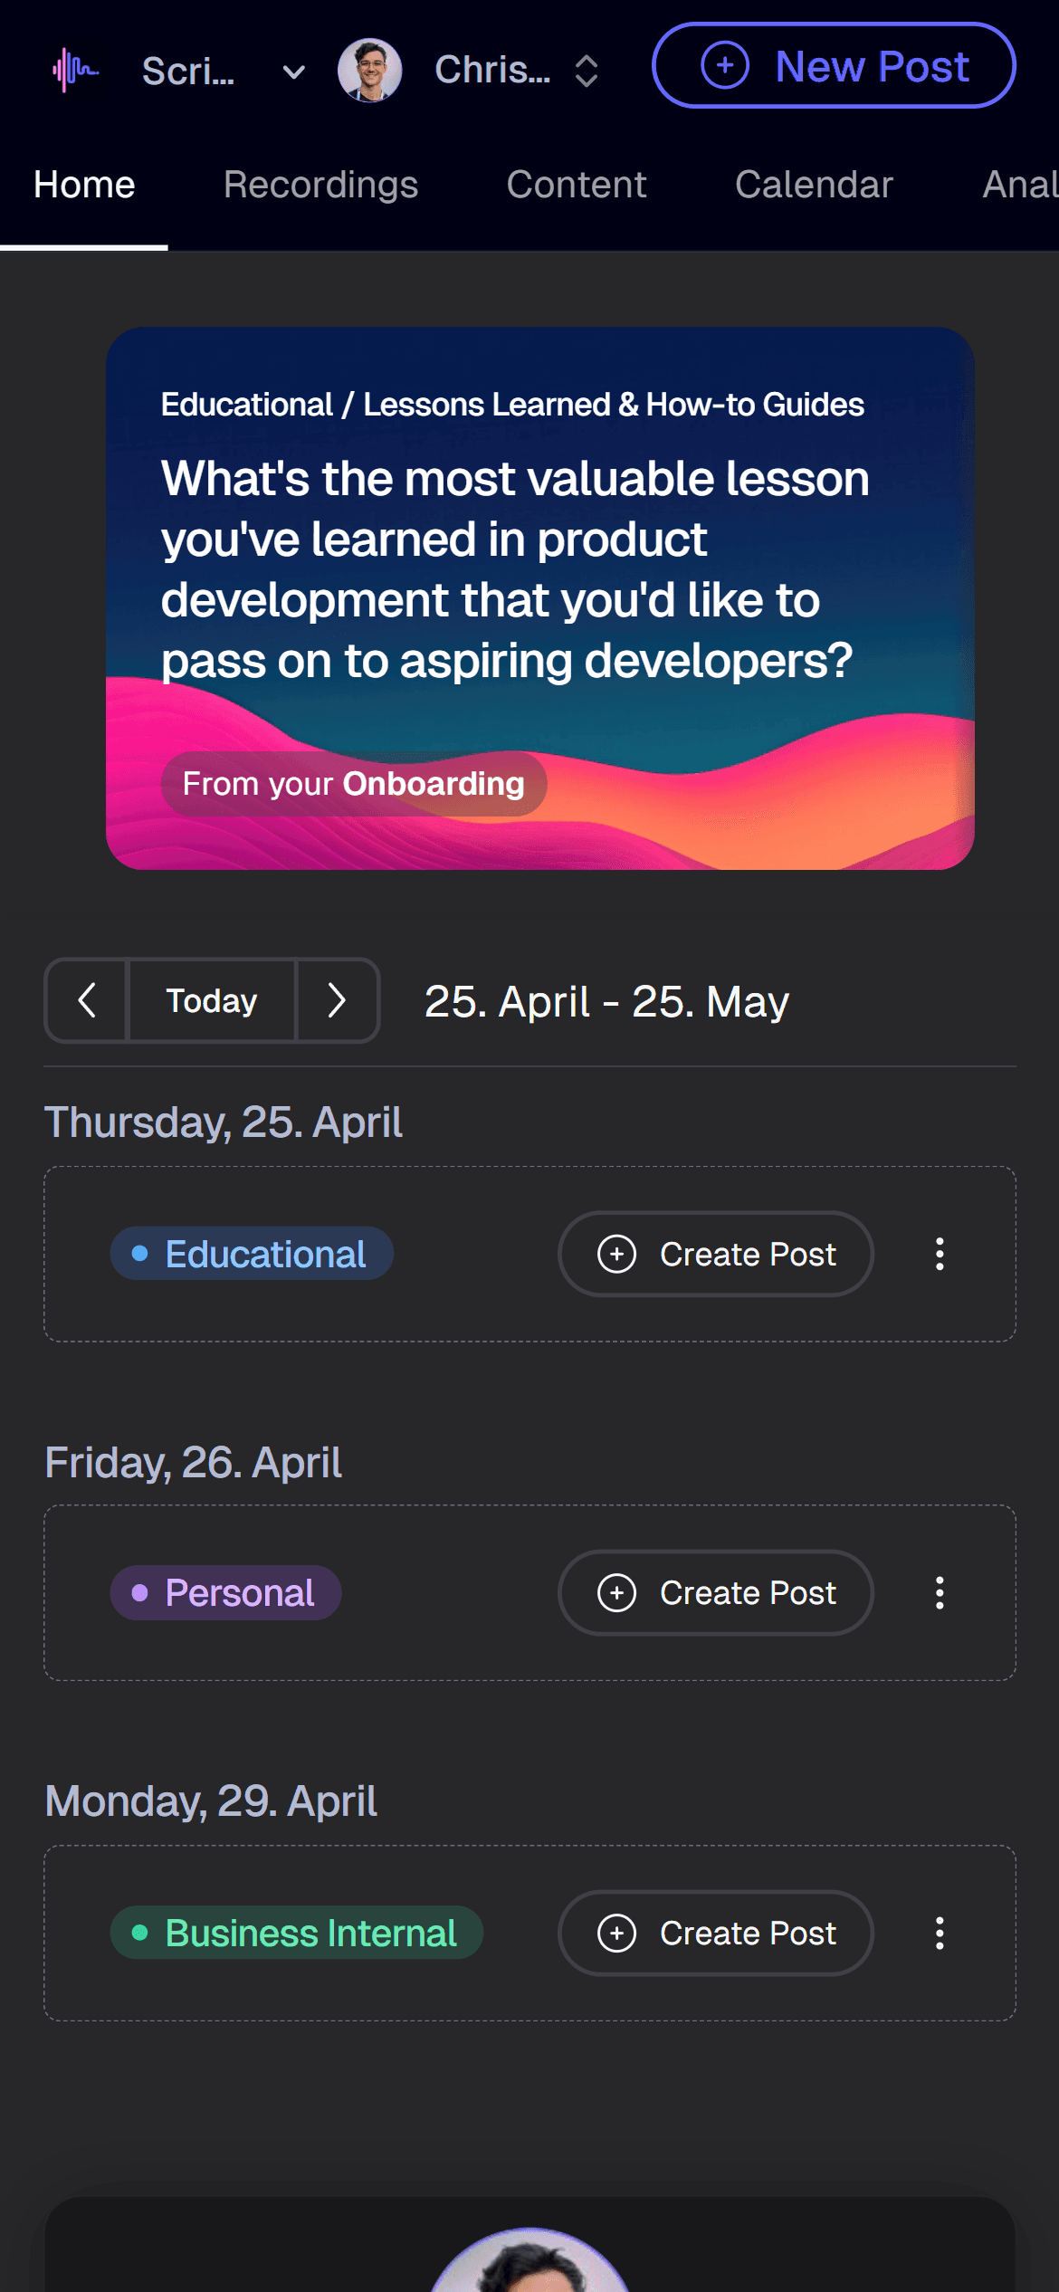This screenshot has width=1059, height=2292.
Task: Click plus icon in Monday's Create Post
Action: (617, 1933)
